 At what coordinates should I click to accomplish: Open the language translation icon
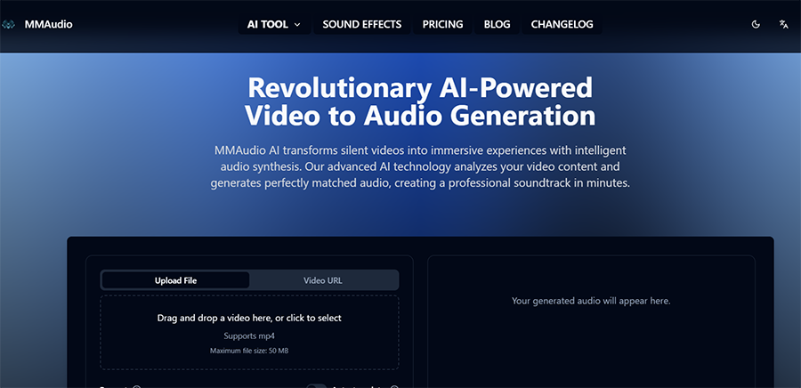[x=783, y=25]
